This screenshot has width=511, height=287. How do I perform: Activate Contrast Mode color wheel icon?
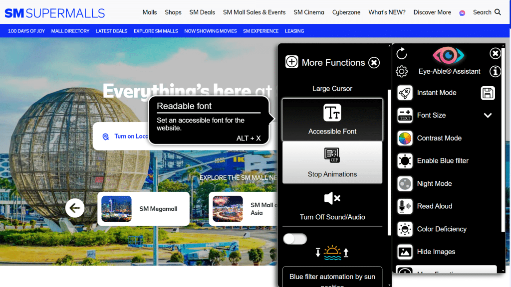(x=405, y=138)
